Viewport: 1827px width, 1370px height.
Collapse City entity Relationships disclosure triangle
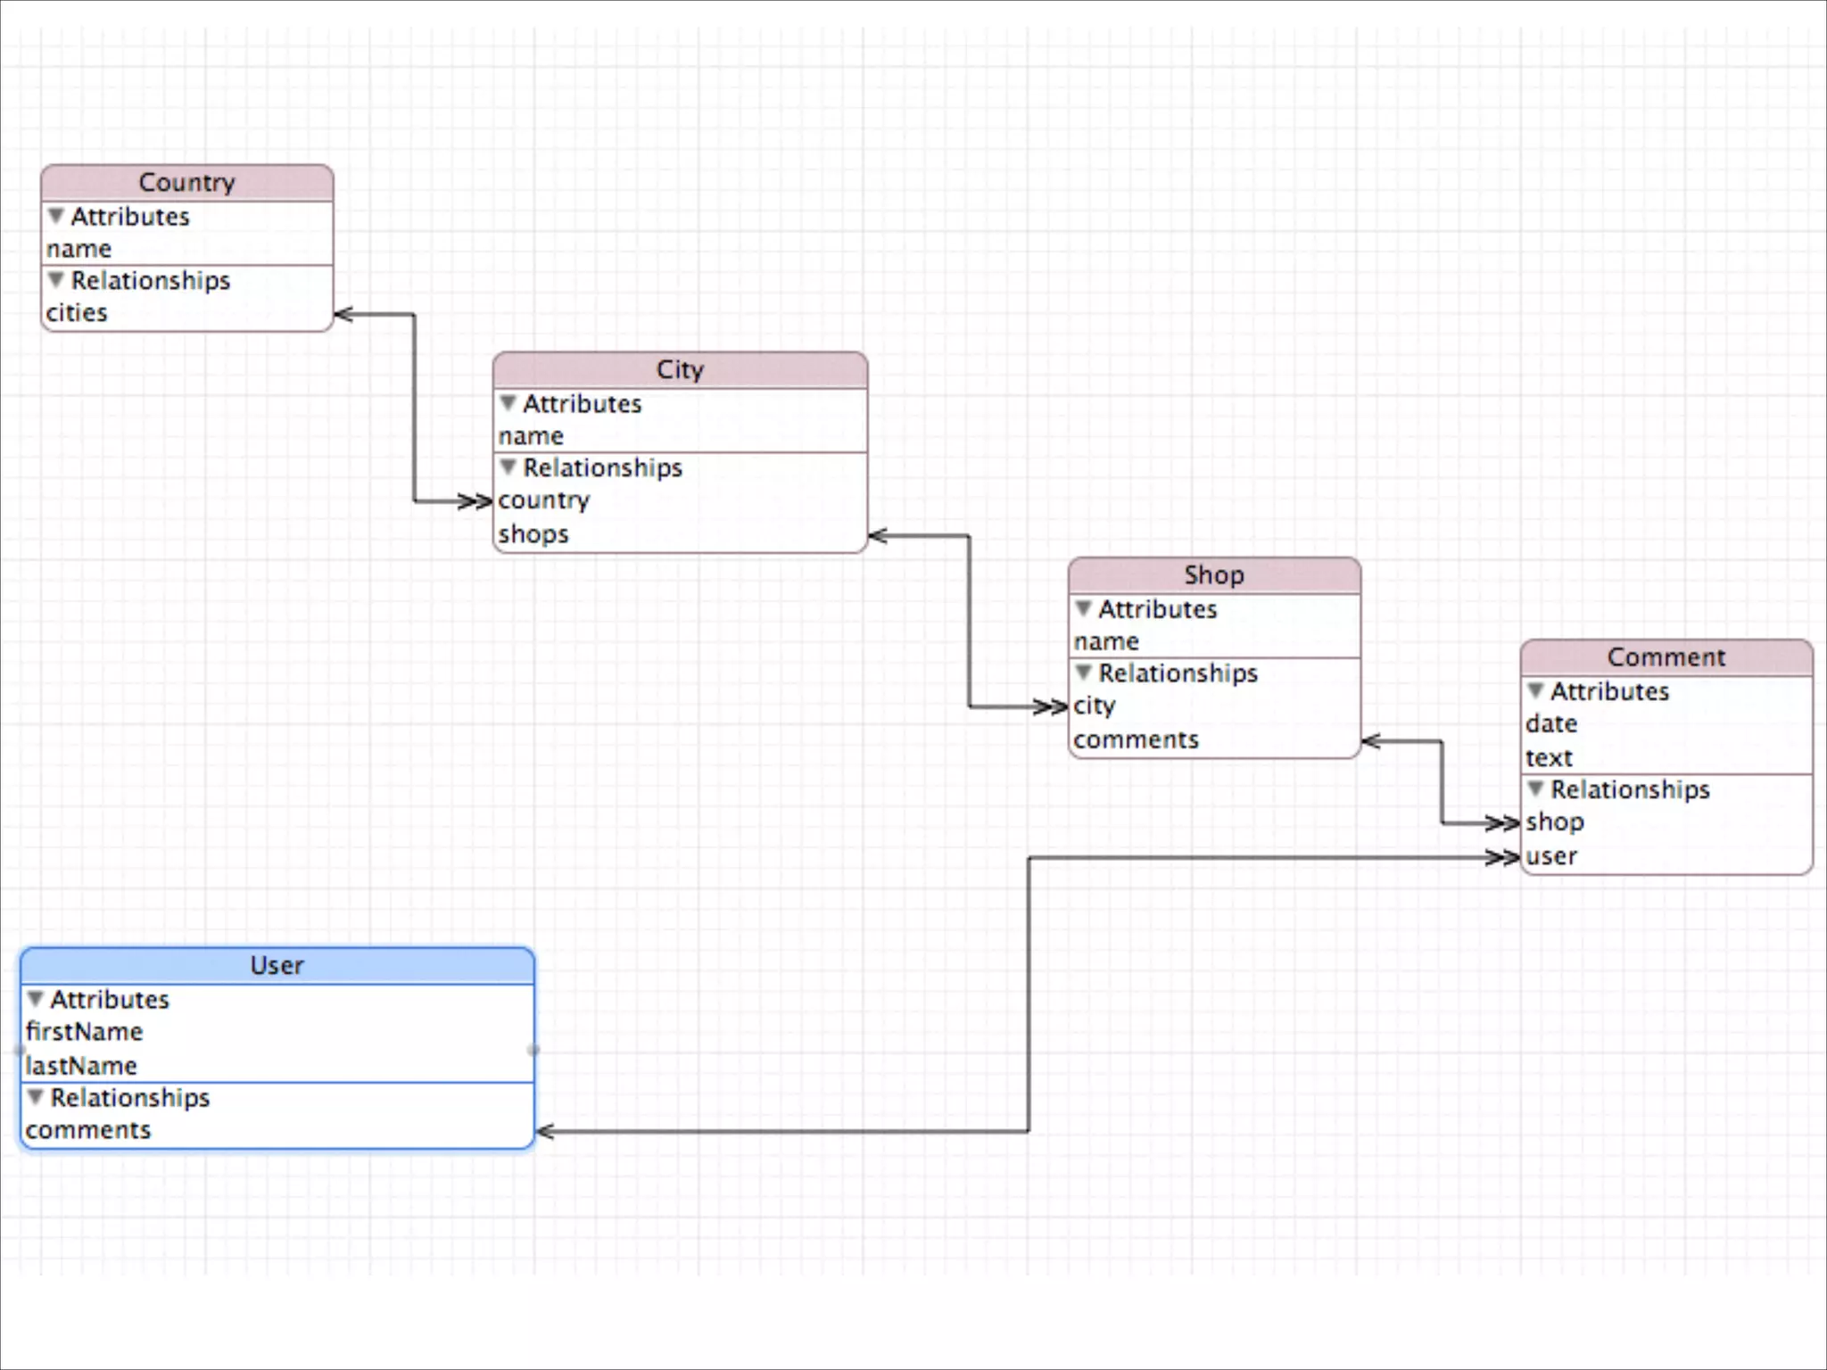coord(508,466)
